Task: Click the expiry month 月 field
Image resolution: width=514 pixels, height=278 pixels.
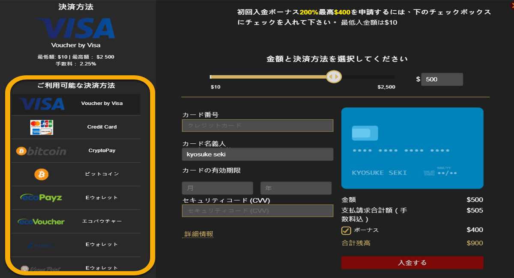Action: pos(218,188)
